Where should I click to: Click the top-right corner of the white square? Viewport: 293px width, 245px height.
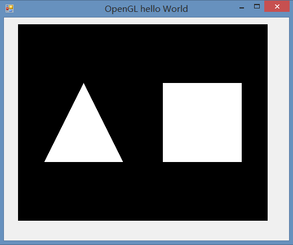click(x=241, y=84)
